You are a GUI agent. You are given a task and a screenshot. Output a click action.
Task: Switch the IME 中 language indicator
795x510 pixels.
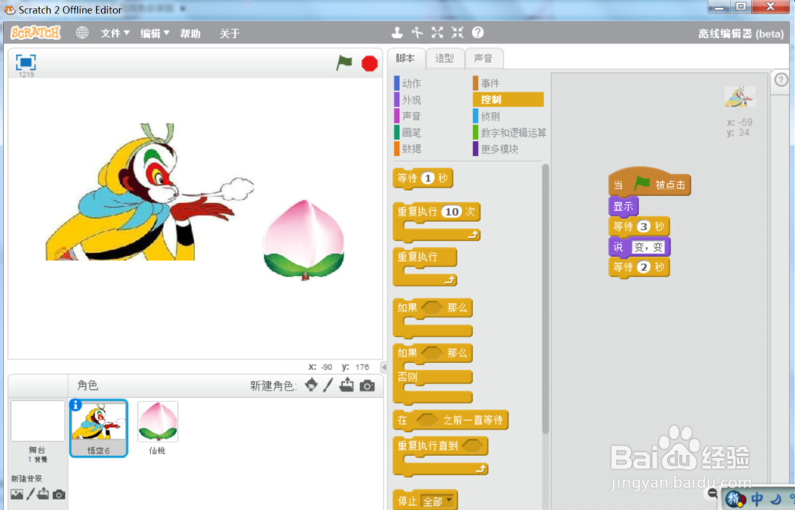pyautogui.click(x=757, y=499)
